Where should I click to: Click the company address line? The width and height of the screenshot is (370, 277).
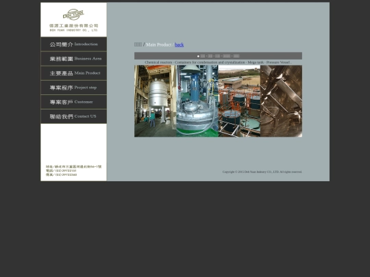coord(73,166)
